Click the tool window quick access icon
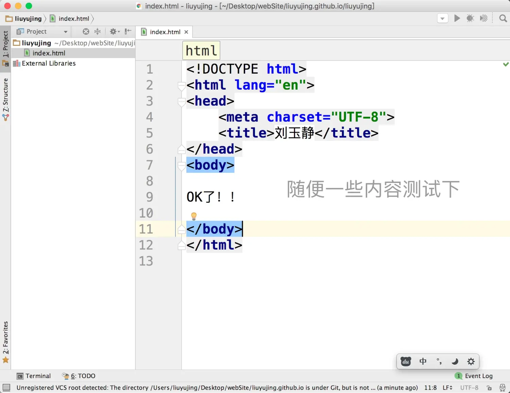510x393 pixels. [6, 388]
